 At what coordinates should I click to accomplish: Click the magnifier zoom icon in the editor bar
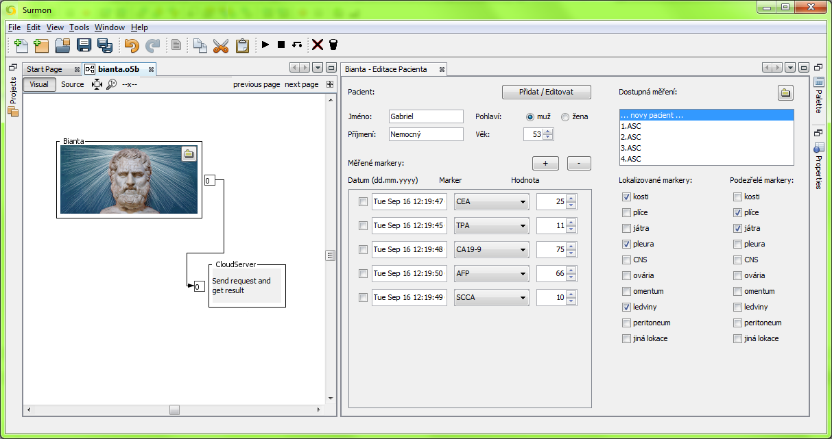111,84
